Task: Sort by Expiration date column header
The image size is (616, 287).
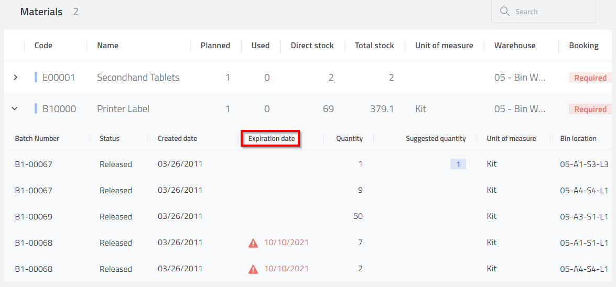Action: pyautogui.click(x=272, y=138)
